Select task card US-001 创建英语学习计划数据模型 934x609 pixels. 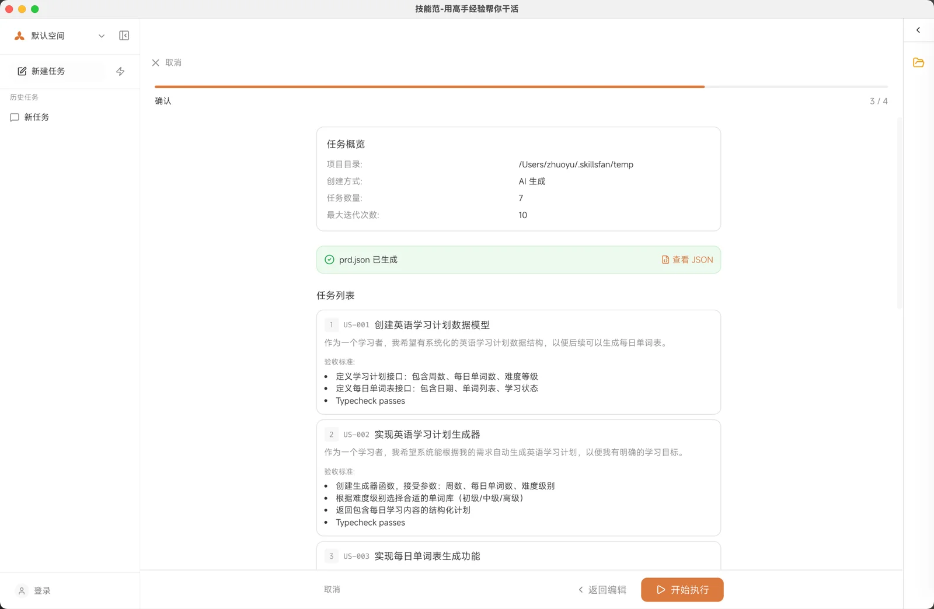518,362
